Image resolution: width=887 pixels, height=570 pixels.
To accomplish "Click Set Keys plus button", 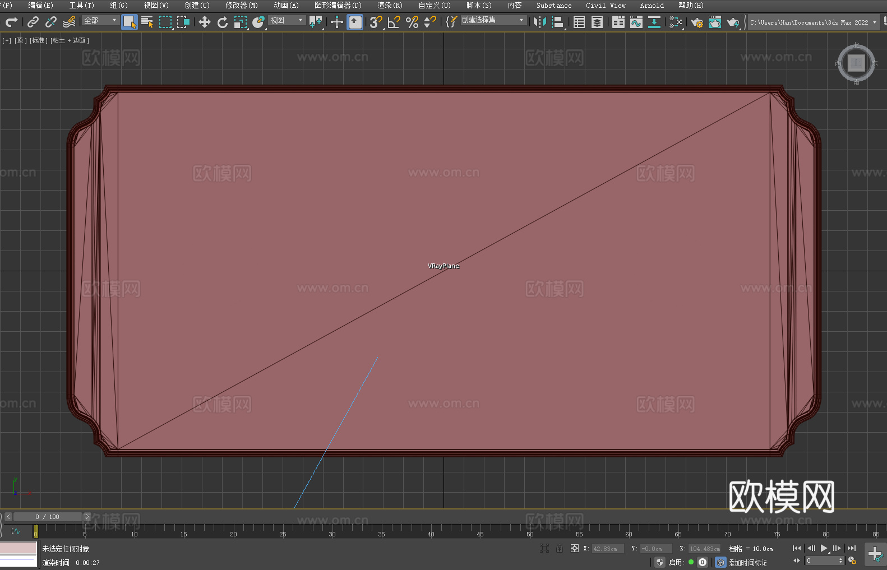I will (875, 554).
